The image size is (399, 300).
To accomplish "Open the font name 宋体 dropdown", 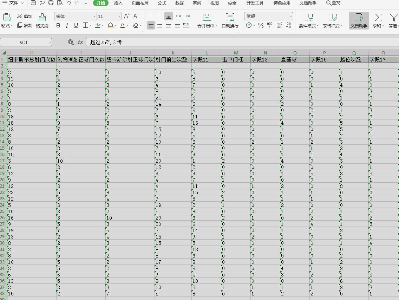I will pos(94,17).
